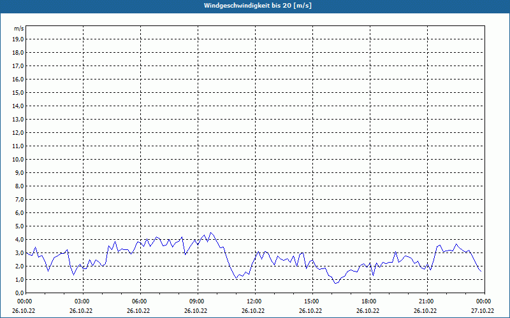Viewport: 510px width, 318px height.
Task: Select the 18:00 time label on the x-axis
Action: tap(368, 301)
